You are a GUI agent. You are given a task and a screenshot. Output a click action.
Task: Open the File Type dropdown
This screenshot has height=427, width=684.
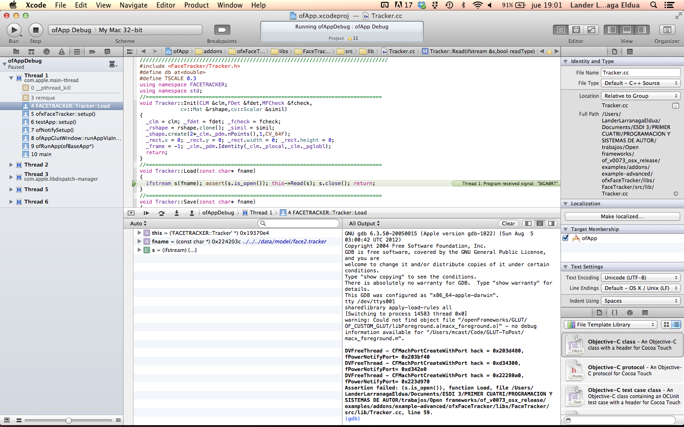point(641,83)
